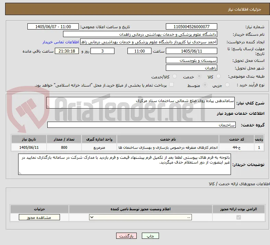Click the واحد اندازه گیری column header
This screenshot has width=270, height=245.
(x=99, y=139)
